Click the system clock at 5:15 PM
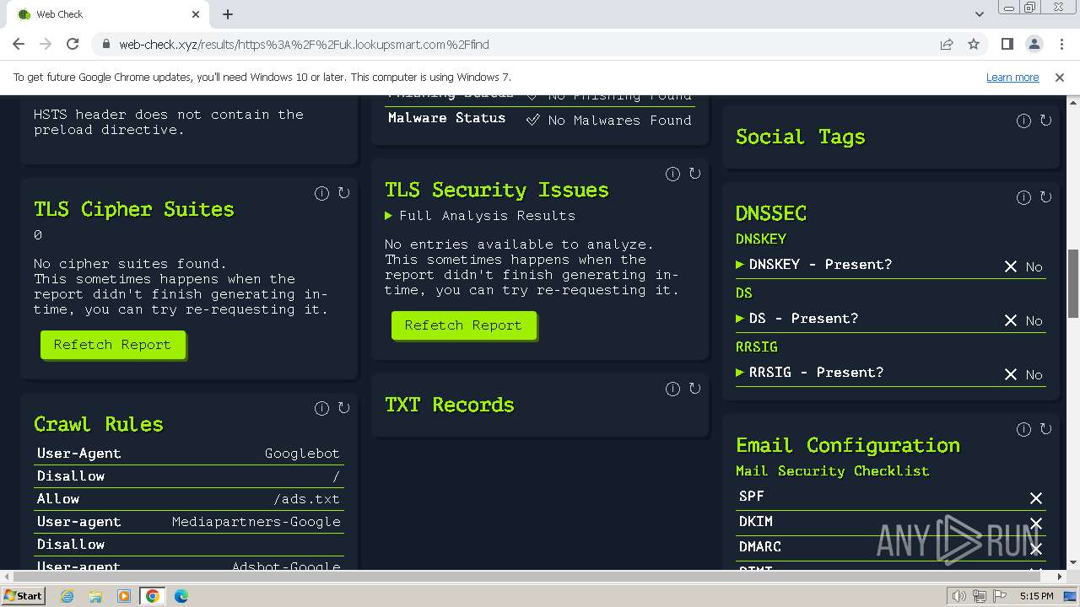Viewport: 1080px width, 607px height. (x=1036, y=596)
